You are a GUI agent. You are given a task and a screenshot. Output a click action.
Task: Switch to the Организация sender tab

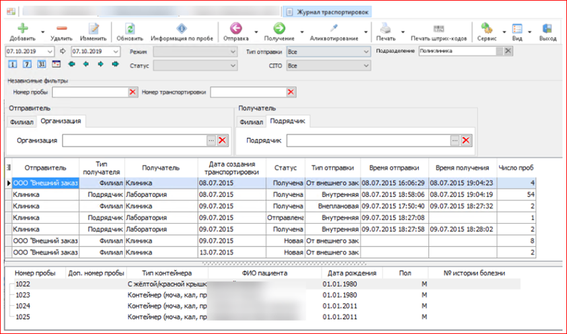click(61, 121)
